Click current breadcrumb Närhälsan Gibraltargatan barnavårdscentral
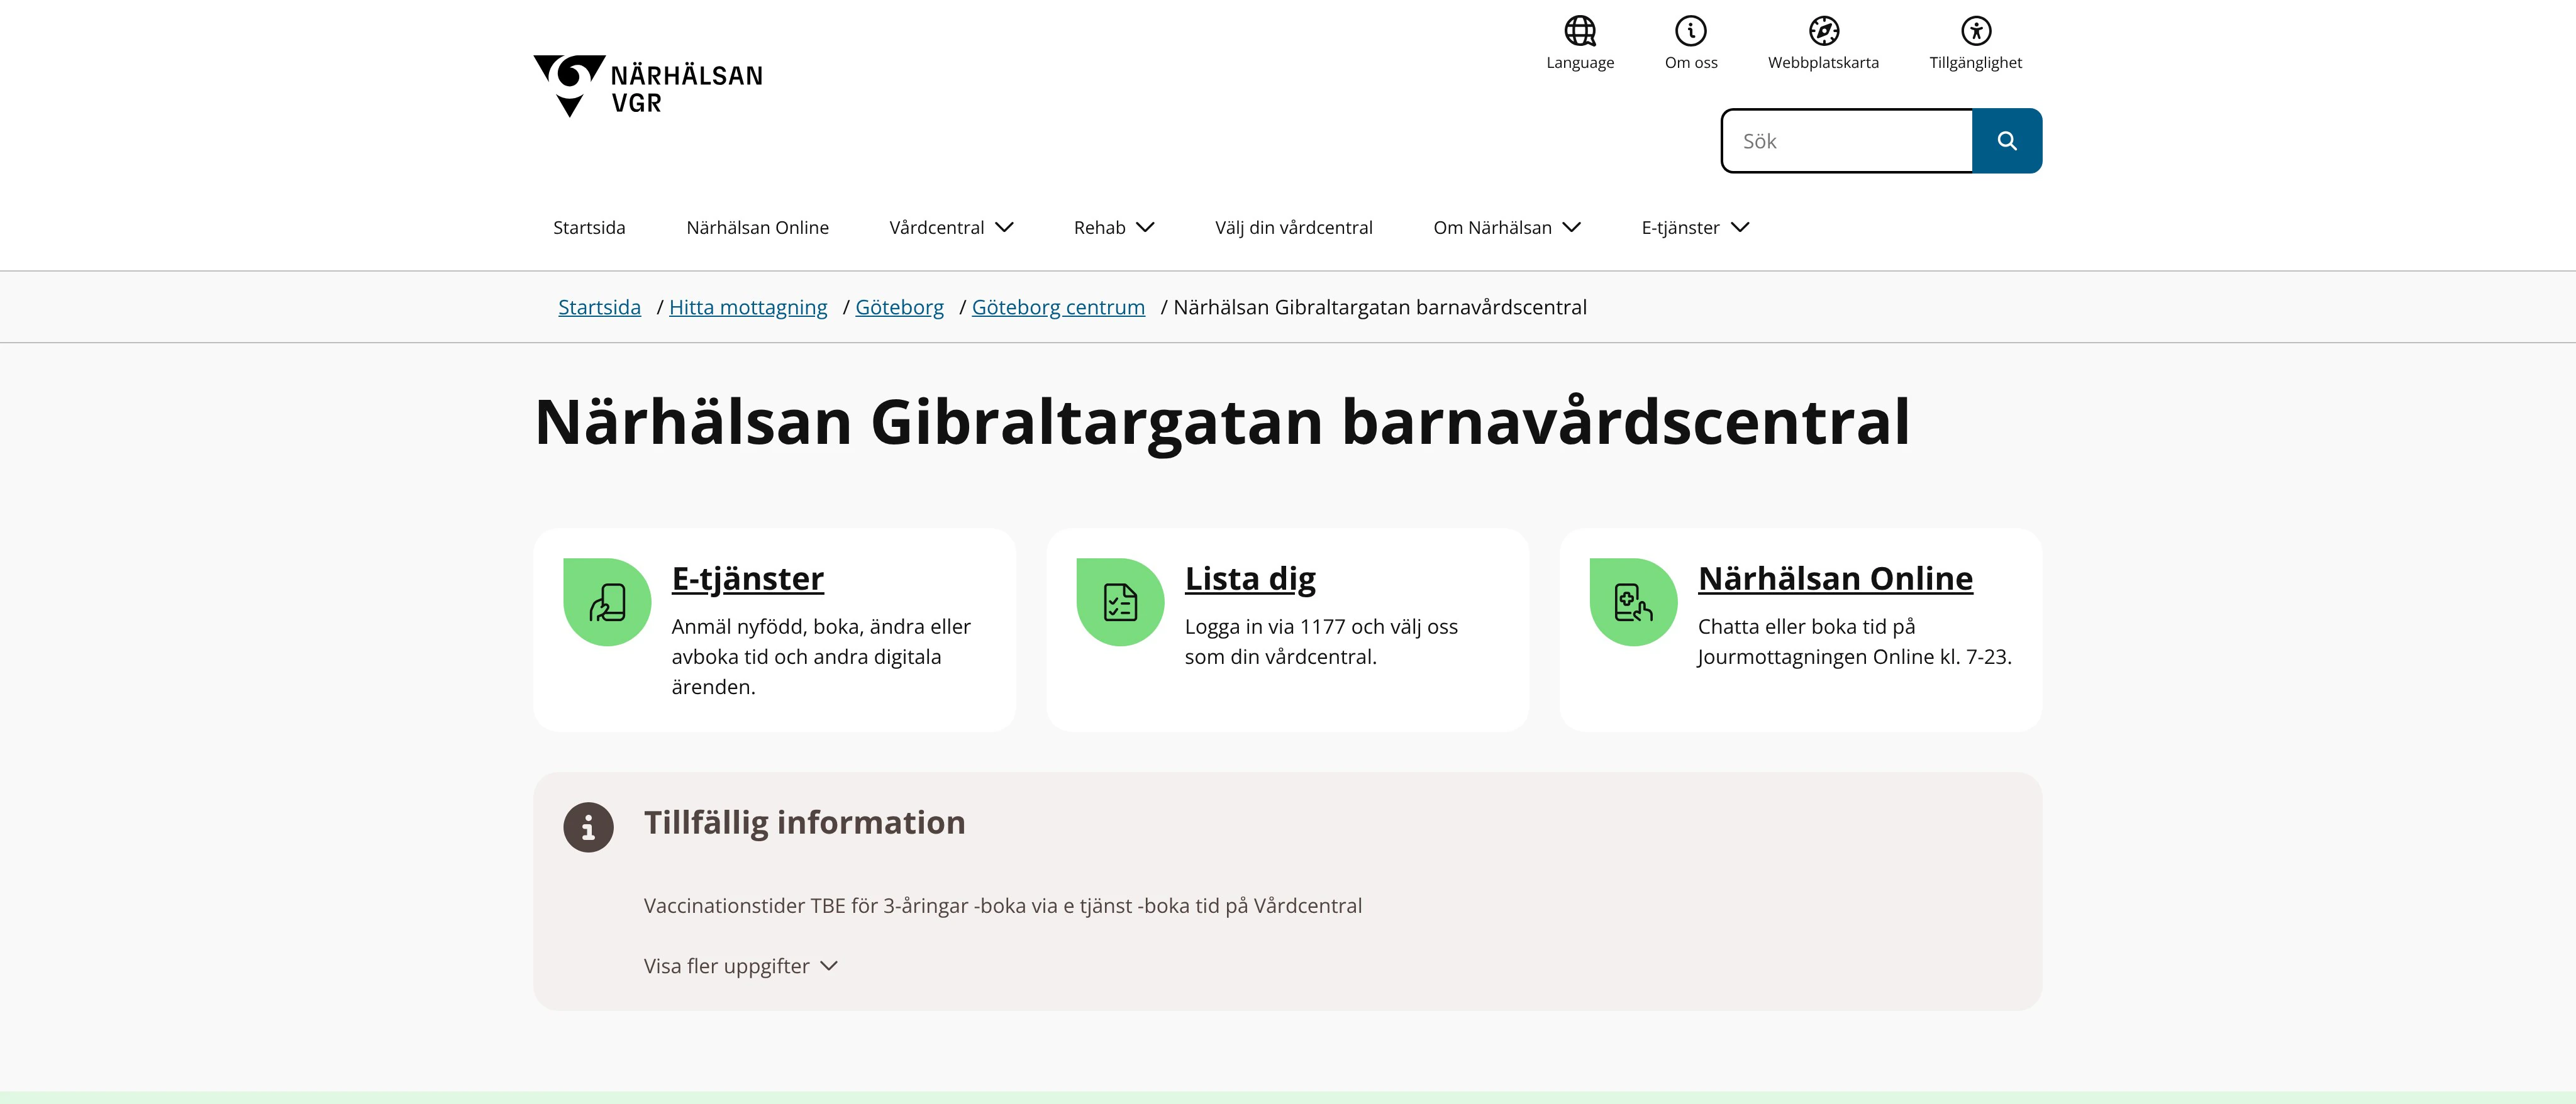Viewport: 2576px width, 1104px height. (1380, 307)
